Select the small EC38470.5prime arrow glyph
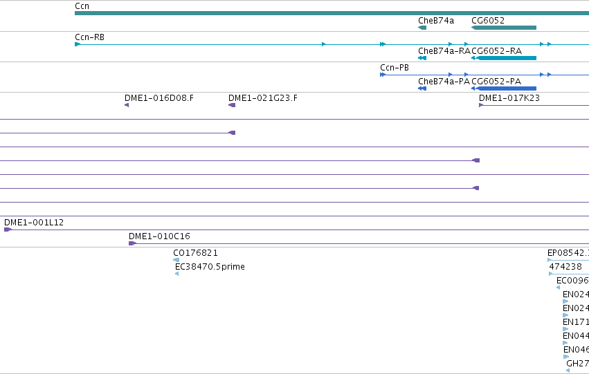The image size is (589, 374). coord(176,274)
